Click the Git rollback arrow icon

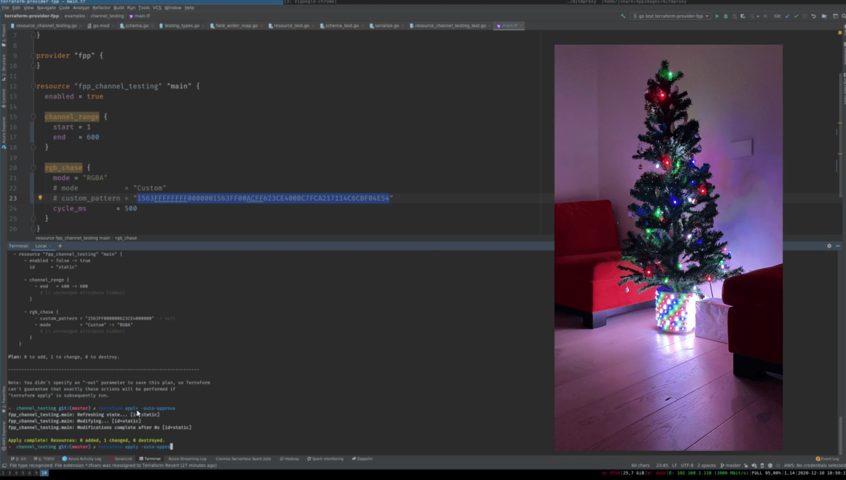click(x=813, y=16)
